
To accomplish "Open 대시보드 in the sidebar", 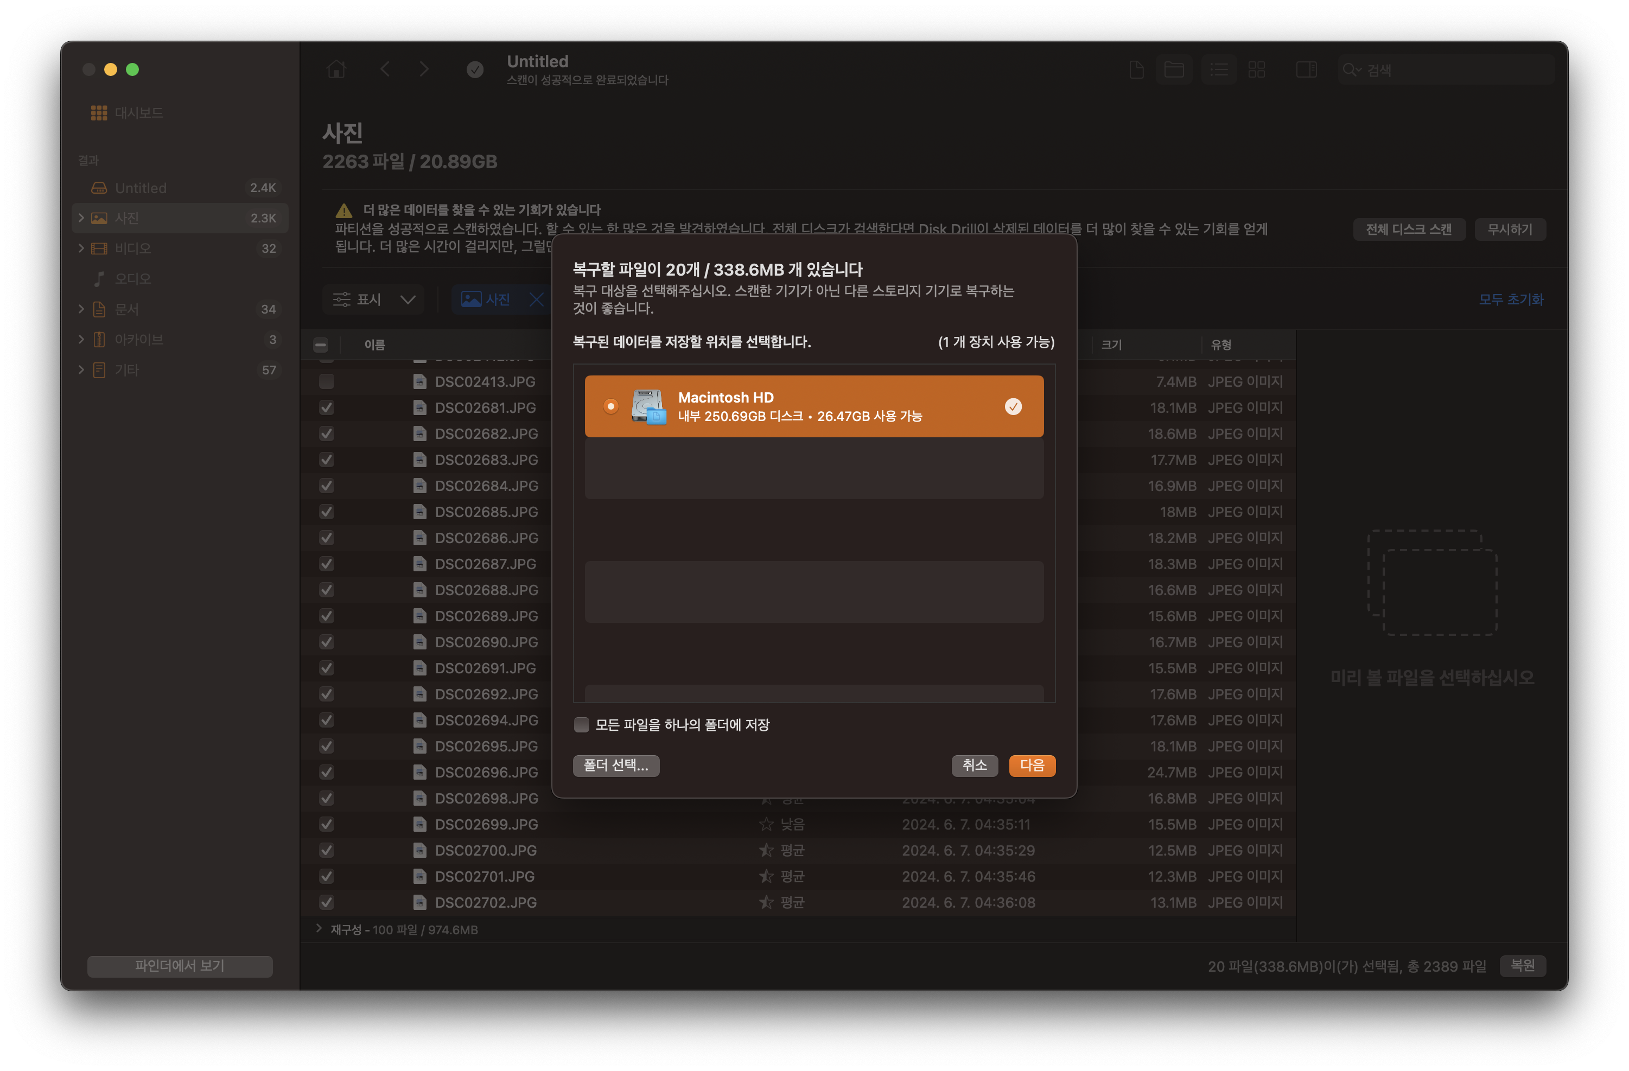I will [138, 112].
